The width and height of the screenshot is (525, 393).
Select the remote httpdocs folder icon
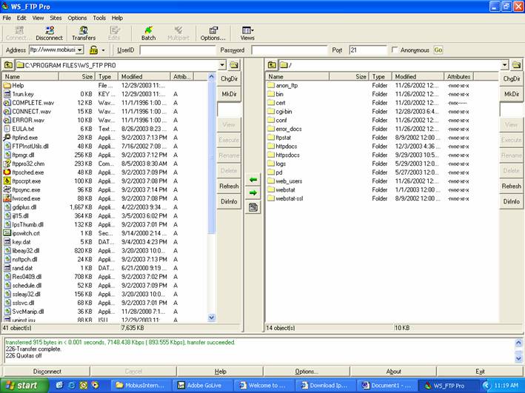271,146
